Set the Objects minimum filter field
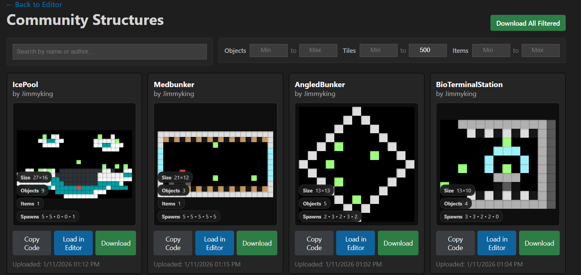581x275 pixels. point(268,50)
